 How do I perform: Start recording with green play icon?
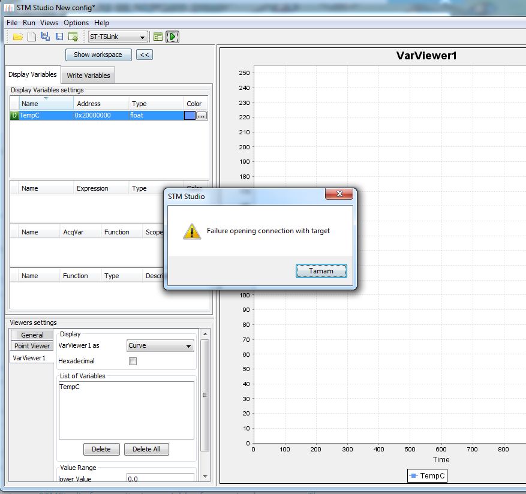(172, 37)
